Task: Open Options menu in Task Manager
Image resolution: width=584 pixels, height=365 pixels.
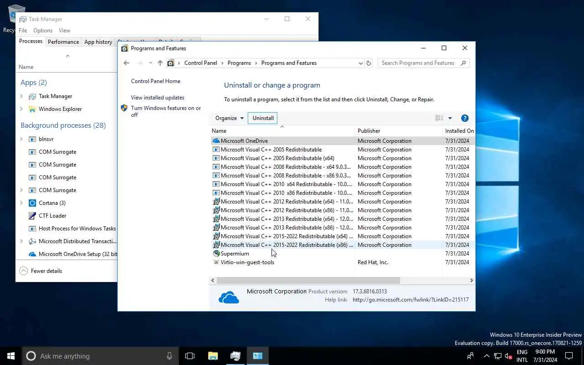Action: (x=43, y=31)
